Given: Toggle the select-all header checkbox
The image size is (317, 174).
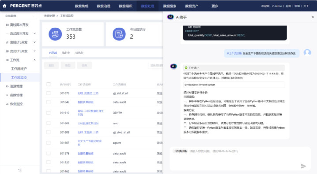Looking at the screenshot, I should [49, 84].
